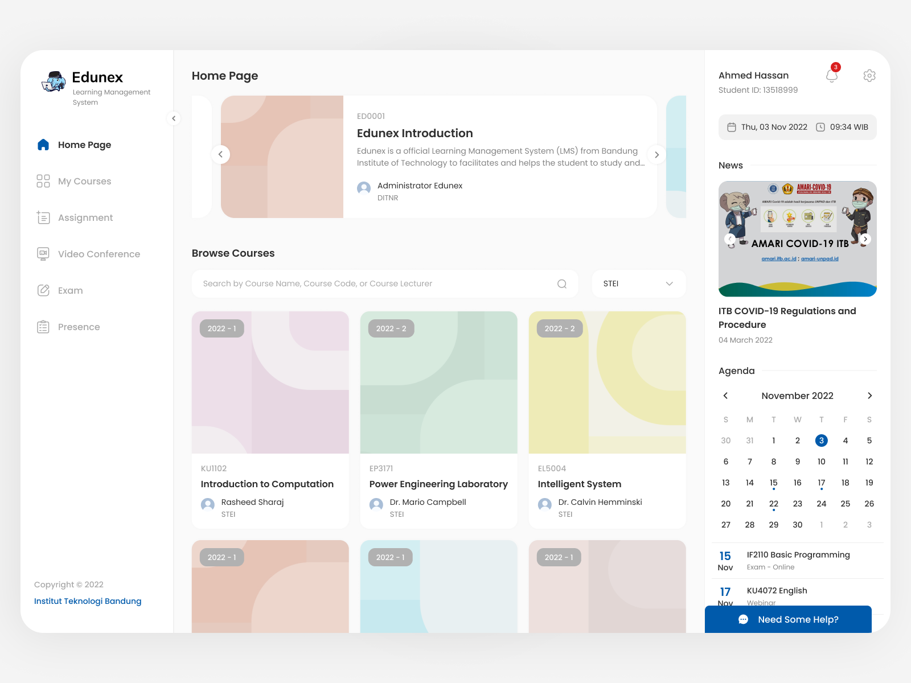This screenshot has height=683, width=911.
Task: Advance the featured course carousel right arrow
Action: pos(657,154)
